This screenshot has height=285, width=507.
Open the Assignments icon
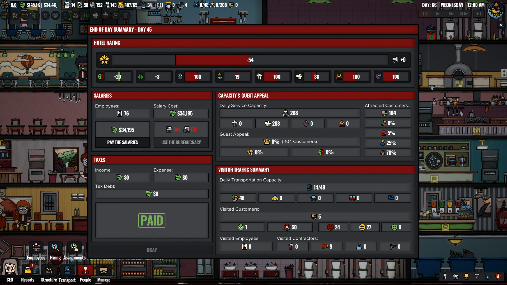(74, 248)
